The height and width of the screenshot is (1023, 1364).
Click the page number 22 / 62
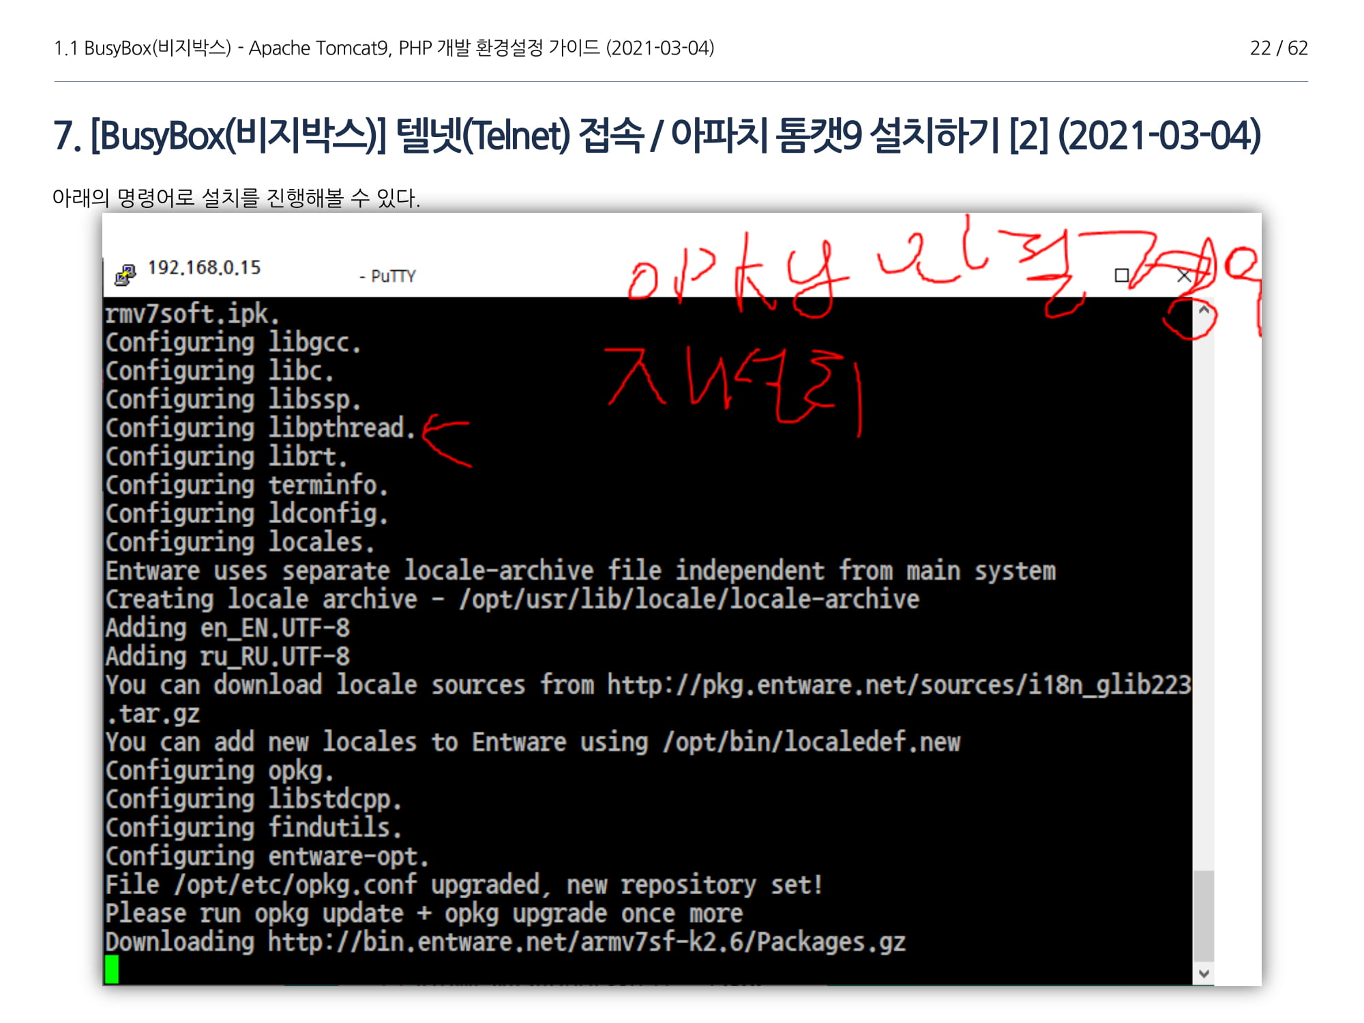click(x=1278, y=48)
